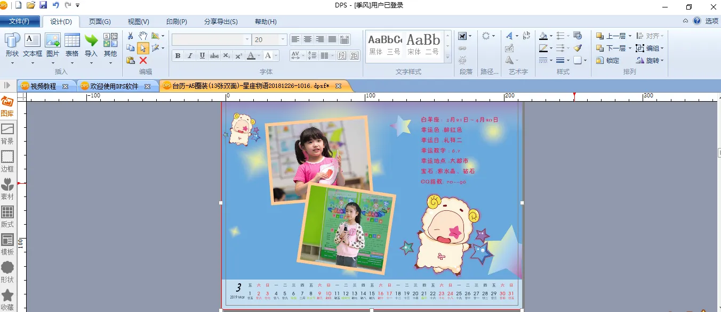The height and width of the screenshot is (312, 721).
Task: Open the font size dropdown
Action: tap(283, 40)
